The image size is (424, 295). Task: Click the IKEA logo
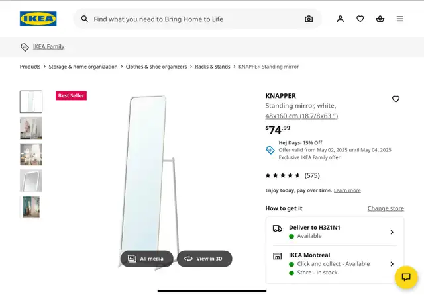(x=38, y=19)
